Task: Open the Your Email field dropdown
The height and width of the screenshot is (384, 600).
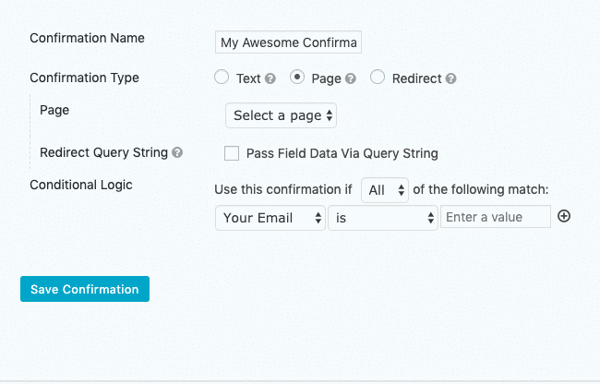Action: click(x=270, y=218)
